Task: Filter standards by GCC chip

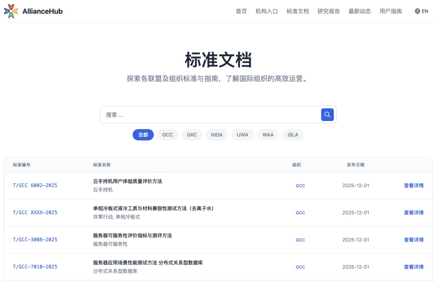Action: point(168,135)
